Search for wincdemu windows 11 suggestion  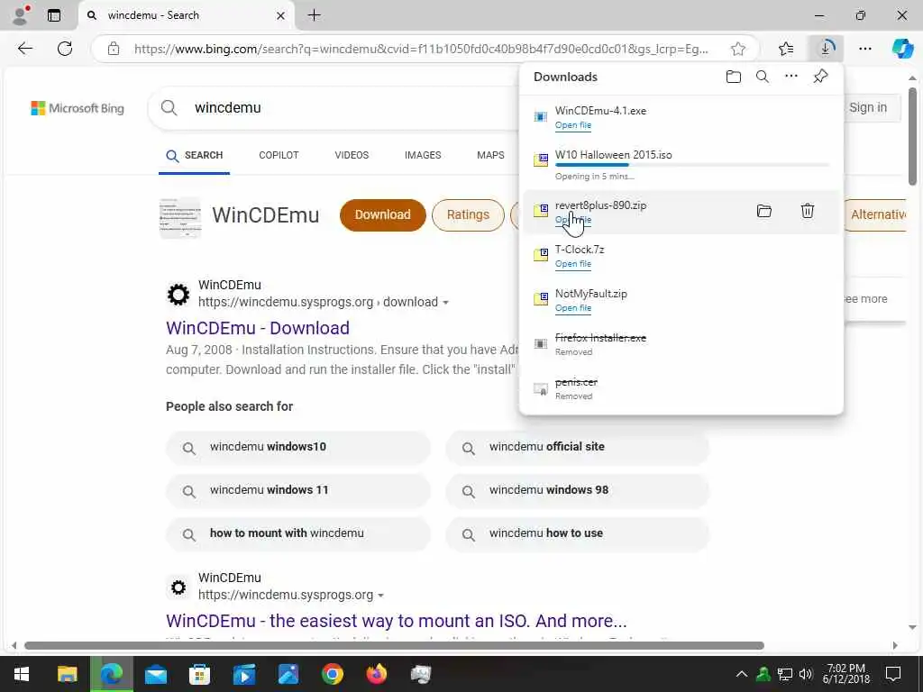297,490
